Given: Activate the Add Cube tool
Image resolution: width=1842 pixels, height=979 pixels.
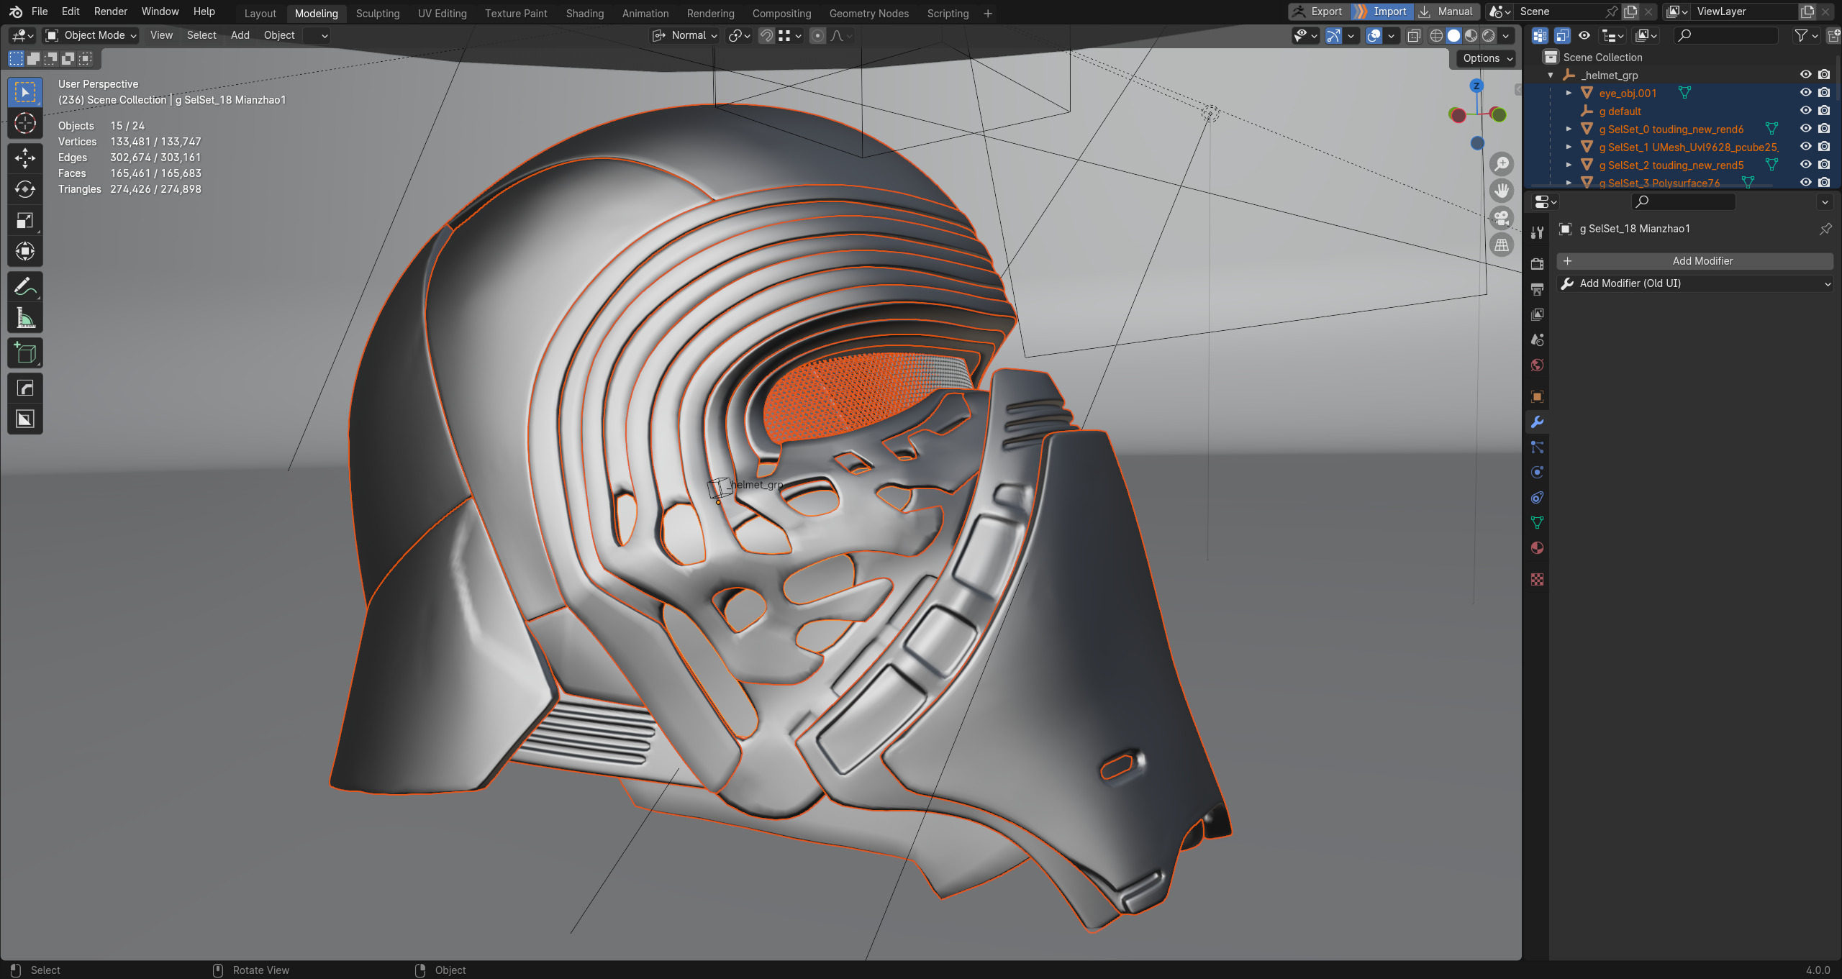Looking at the screenshot, I should point(25,353).
